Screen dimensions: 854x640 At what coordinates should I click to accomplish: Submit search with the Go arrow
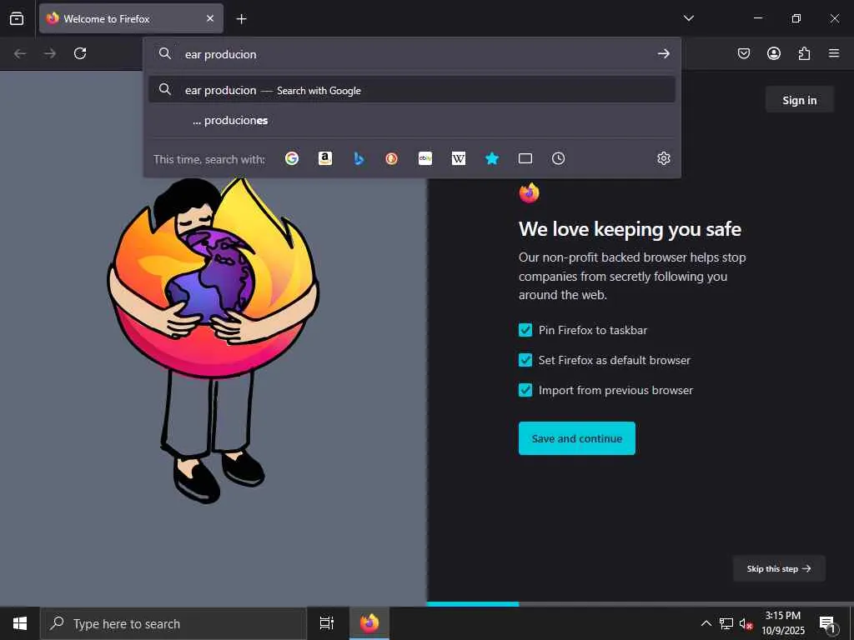pos(663,53)
